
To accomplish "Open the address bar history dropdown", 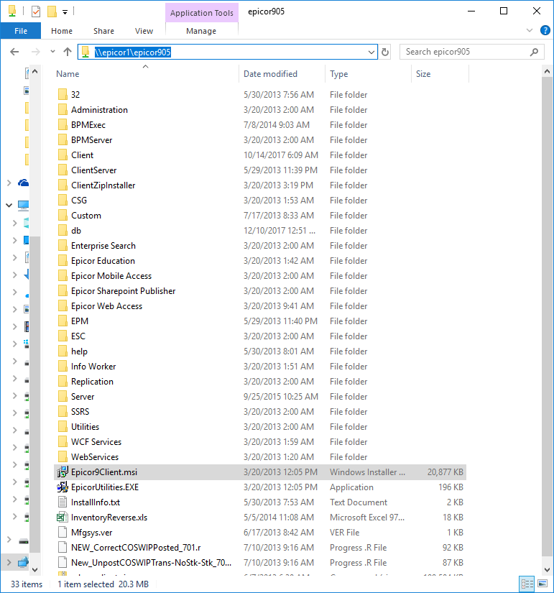I will click(x=371, y=52).
